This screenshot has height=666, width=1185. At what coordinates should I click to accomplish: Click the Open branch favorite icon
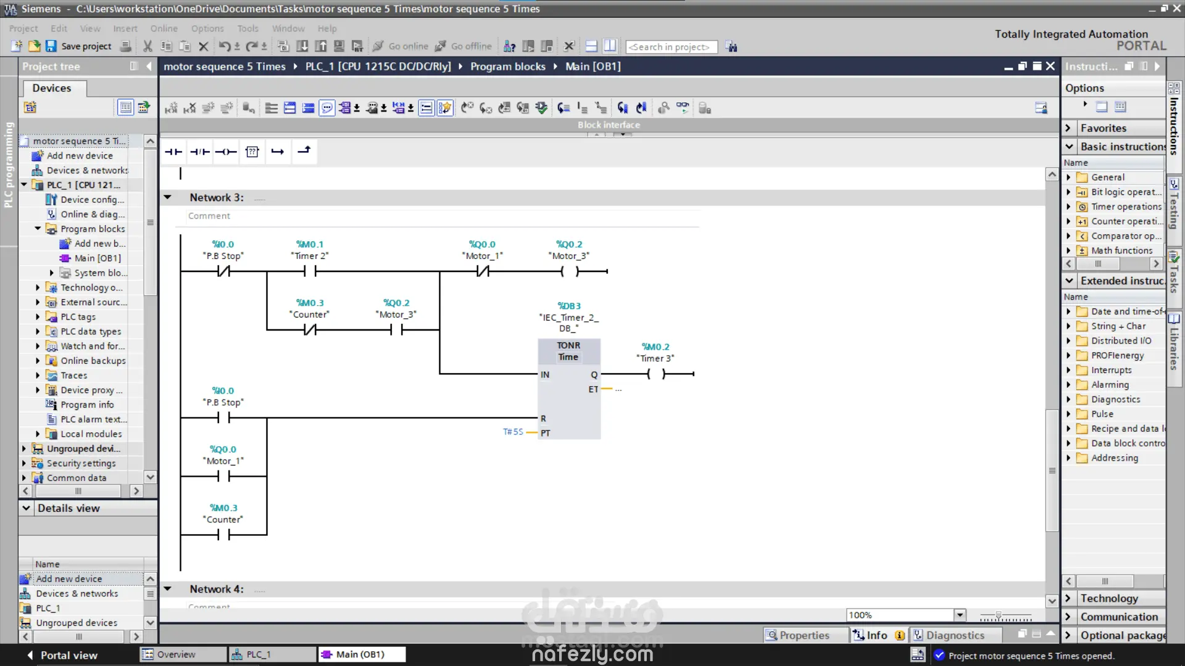[278, 152]
